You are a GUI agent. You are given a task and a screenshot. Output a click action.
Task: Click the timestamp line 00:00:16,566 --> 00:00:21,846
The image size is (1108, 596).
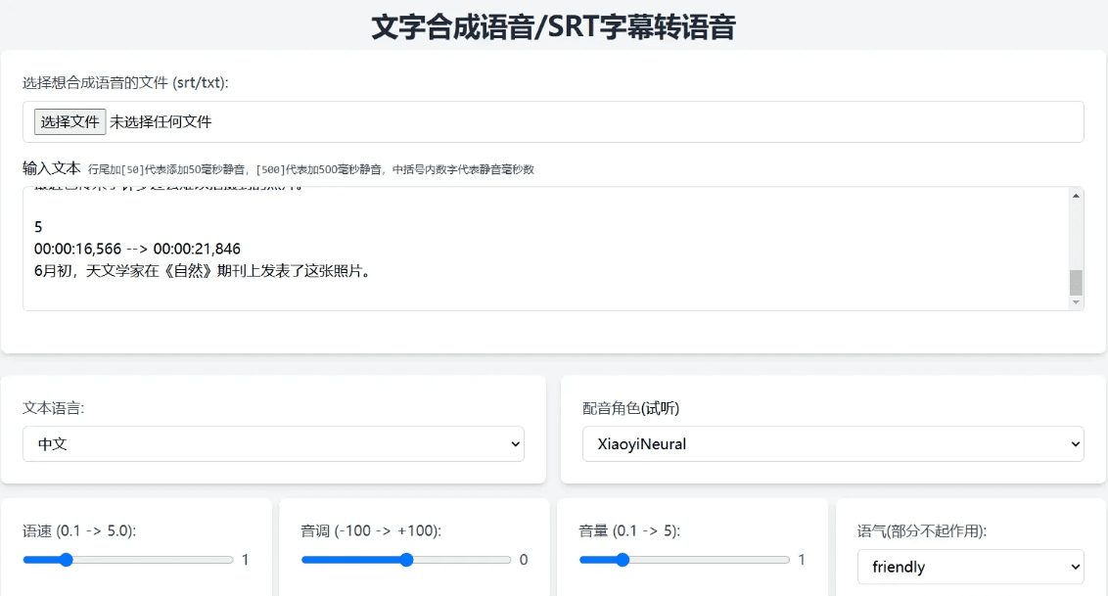tap(137, 249)
